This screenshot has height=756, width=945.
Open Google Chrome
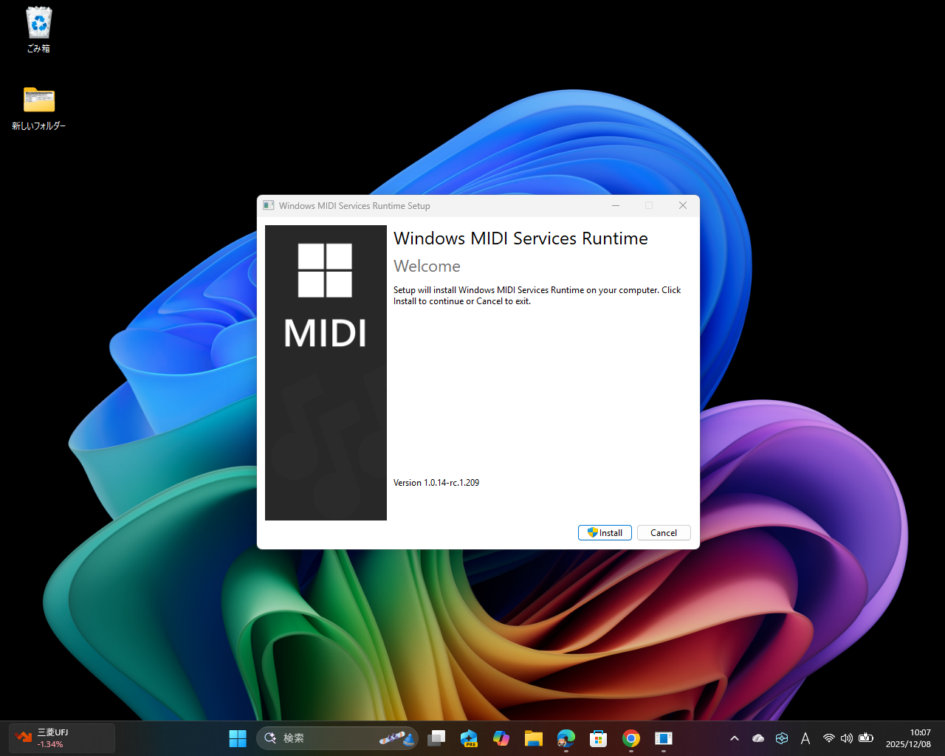(x=630, y=738)
